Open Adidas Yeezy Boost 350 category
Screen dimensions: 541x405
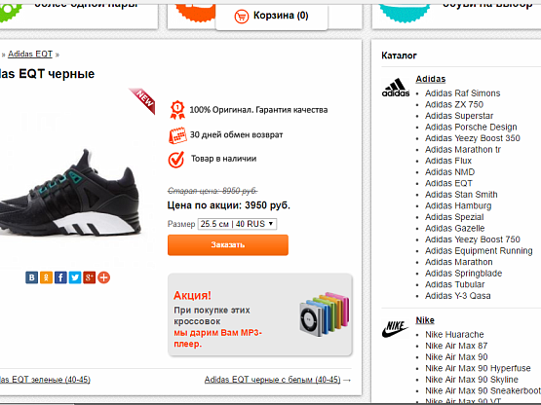coord(473,138)
